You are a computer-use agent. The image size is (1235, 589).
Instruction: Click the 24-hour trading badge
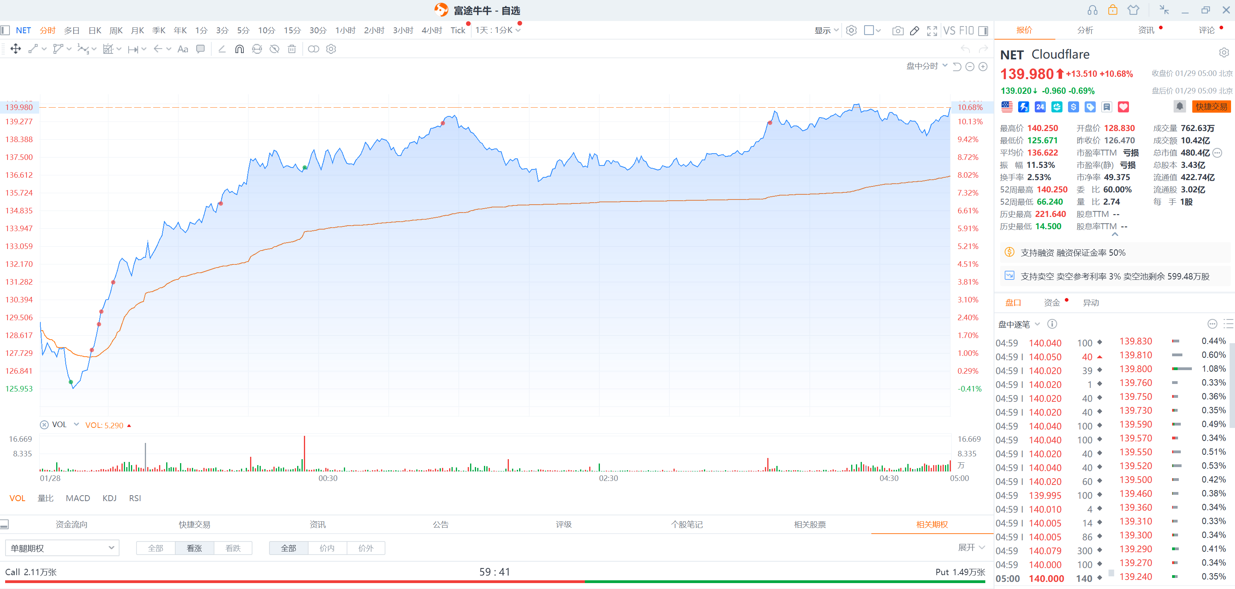coord(1040,107)
